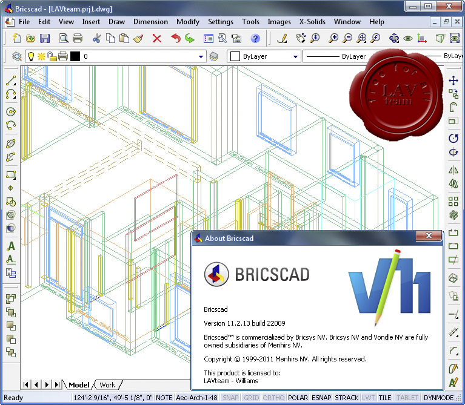
Task: Toggle layer plot printer icon
Action: coord(63,56)
